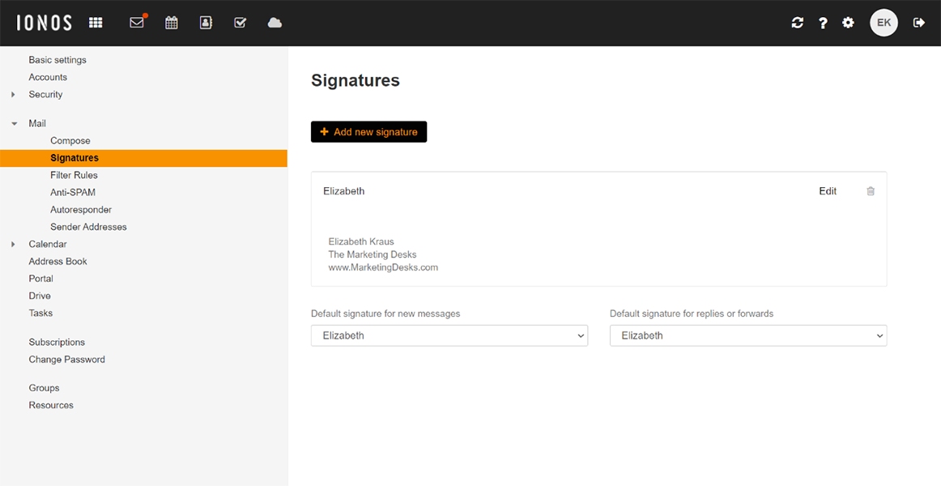Screen dimensions: 941x486
Task: Open the Address Book contact icon
Action: tap(206, 23)
